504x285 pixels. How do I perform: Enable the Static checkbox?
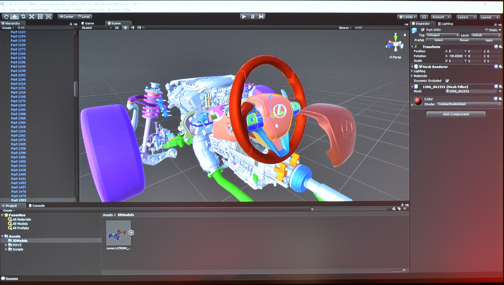tap(486, 30)
